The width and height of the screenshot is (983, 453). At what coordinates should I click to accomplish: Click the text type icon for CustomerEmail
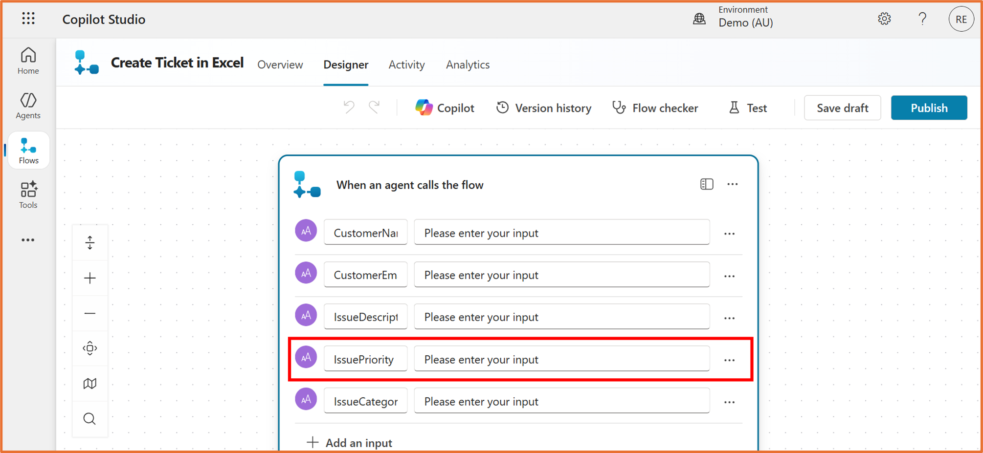coord(306,273)
